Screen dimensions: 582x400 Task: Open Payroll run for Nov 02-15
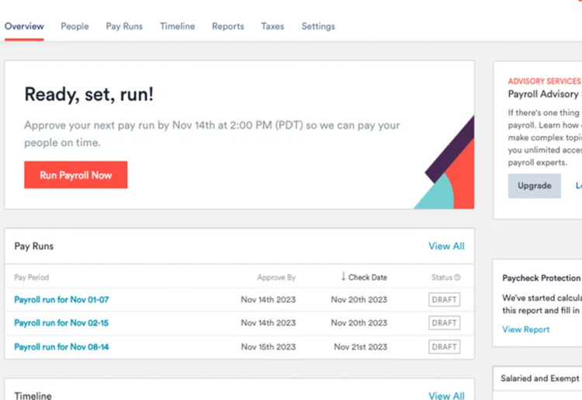coord(61,323)
